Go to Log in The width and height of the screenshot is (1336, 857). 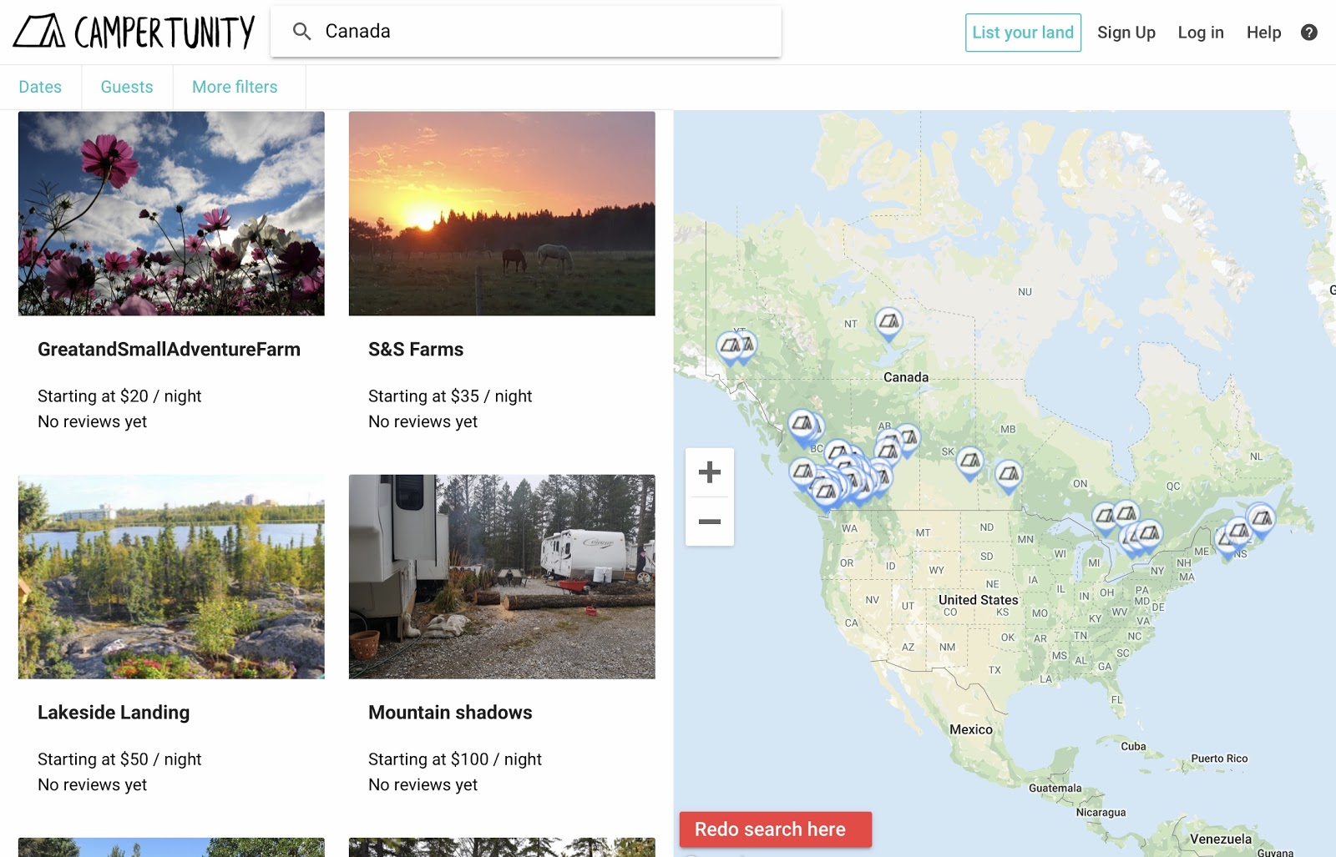tap(1200, 33)
